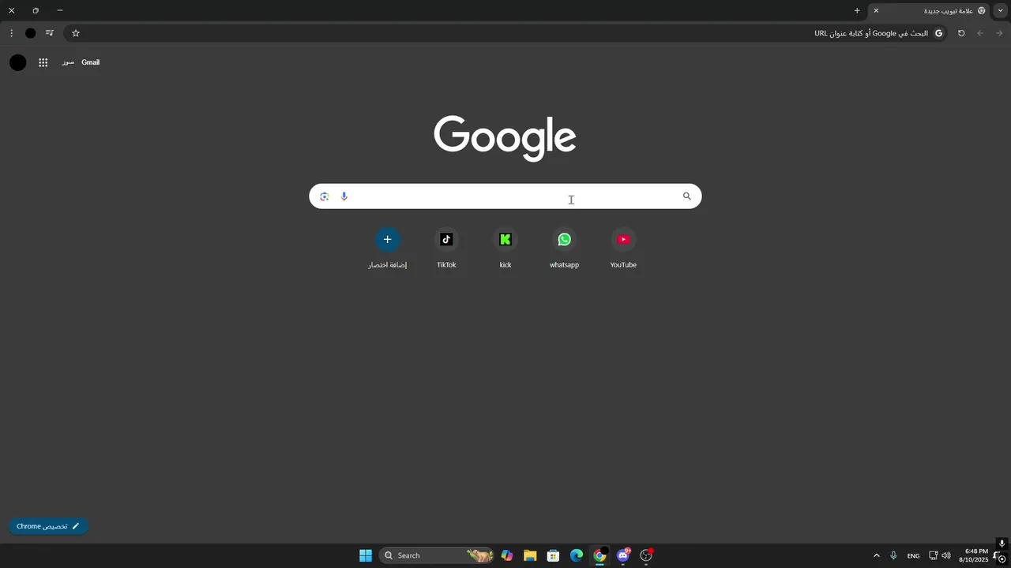The height and width of the screenshot is (568, 1011).
Task: Click the left-pointing navigation arrow in toolbar
Action: tap(980, 33)
